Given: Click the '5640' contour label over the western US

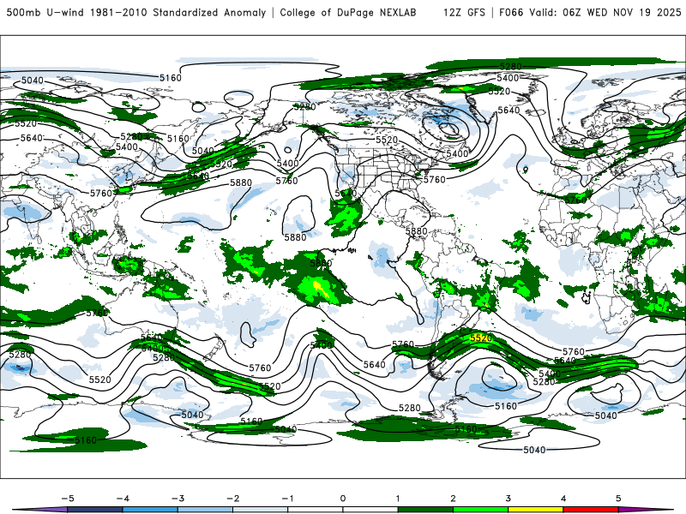Looking at the screenshot, I should (x=346, y=193).
